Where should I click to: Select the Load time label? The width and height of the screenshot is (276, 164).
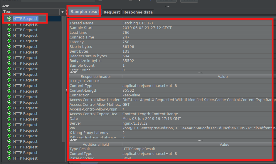pyautogui.click(x=78, y=33)
